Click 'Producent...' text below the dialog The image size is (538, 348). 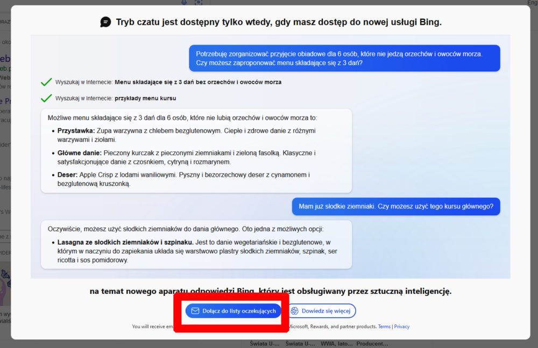372,344
